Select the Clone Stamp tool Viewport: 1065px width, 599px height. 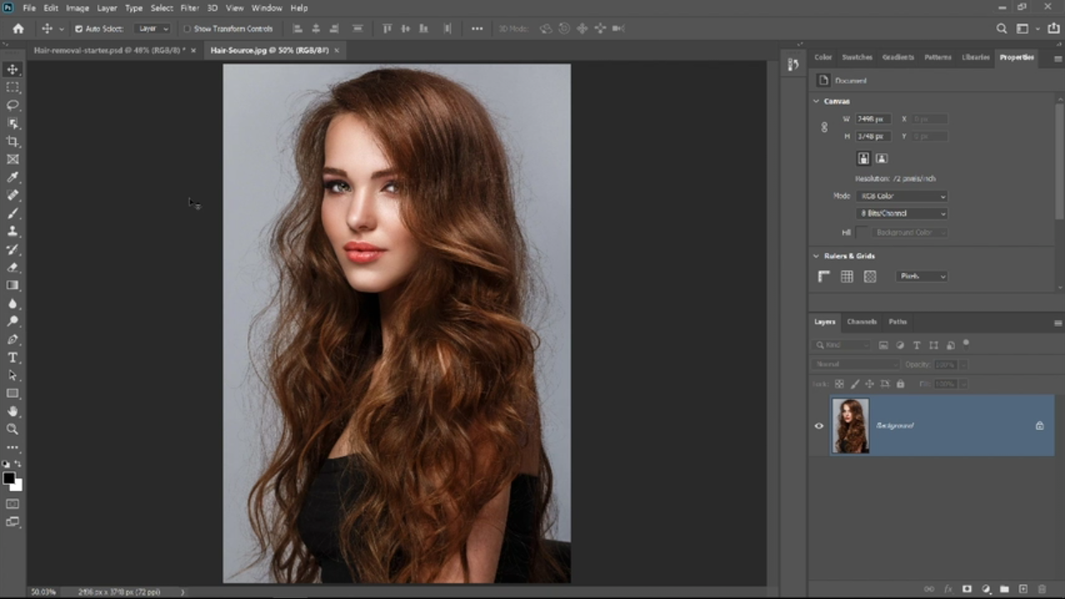point(12,231)
